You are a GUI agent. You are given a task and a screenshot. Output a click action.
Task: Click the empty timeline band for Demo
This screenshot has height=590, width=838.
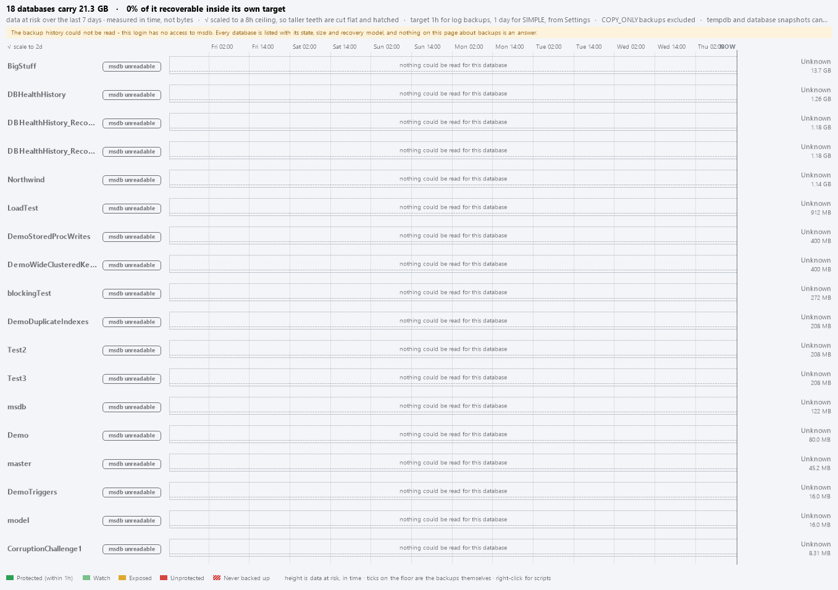pyautogui.click(x=453, y=434)
